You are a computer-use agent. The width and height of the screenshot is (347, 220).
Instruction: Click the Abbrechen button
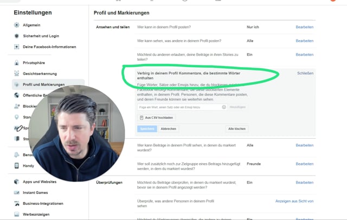[169, 128]
